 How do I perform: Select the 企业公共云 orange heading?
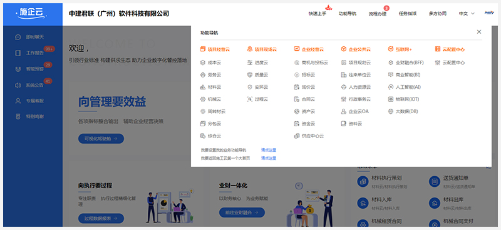click(x=356, y=49)
